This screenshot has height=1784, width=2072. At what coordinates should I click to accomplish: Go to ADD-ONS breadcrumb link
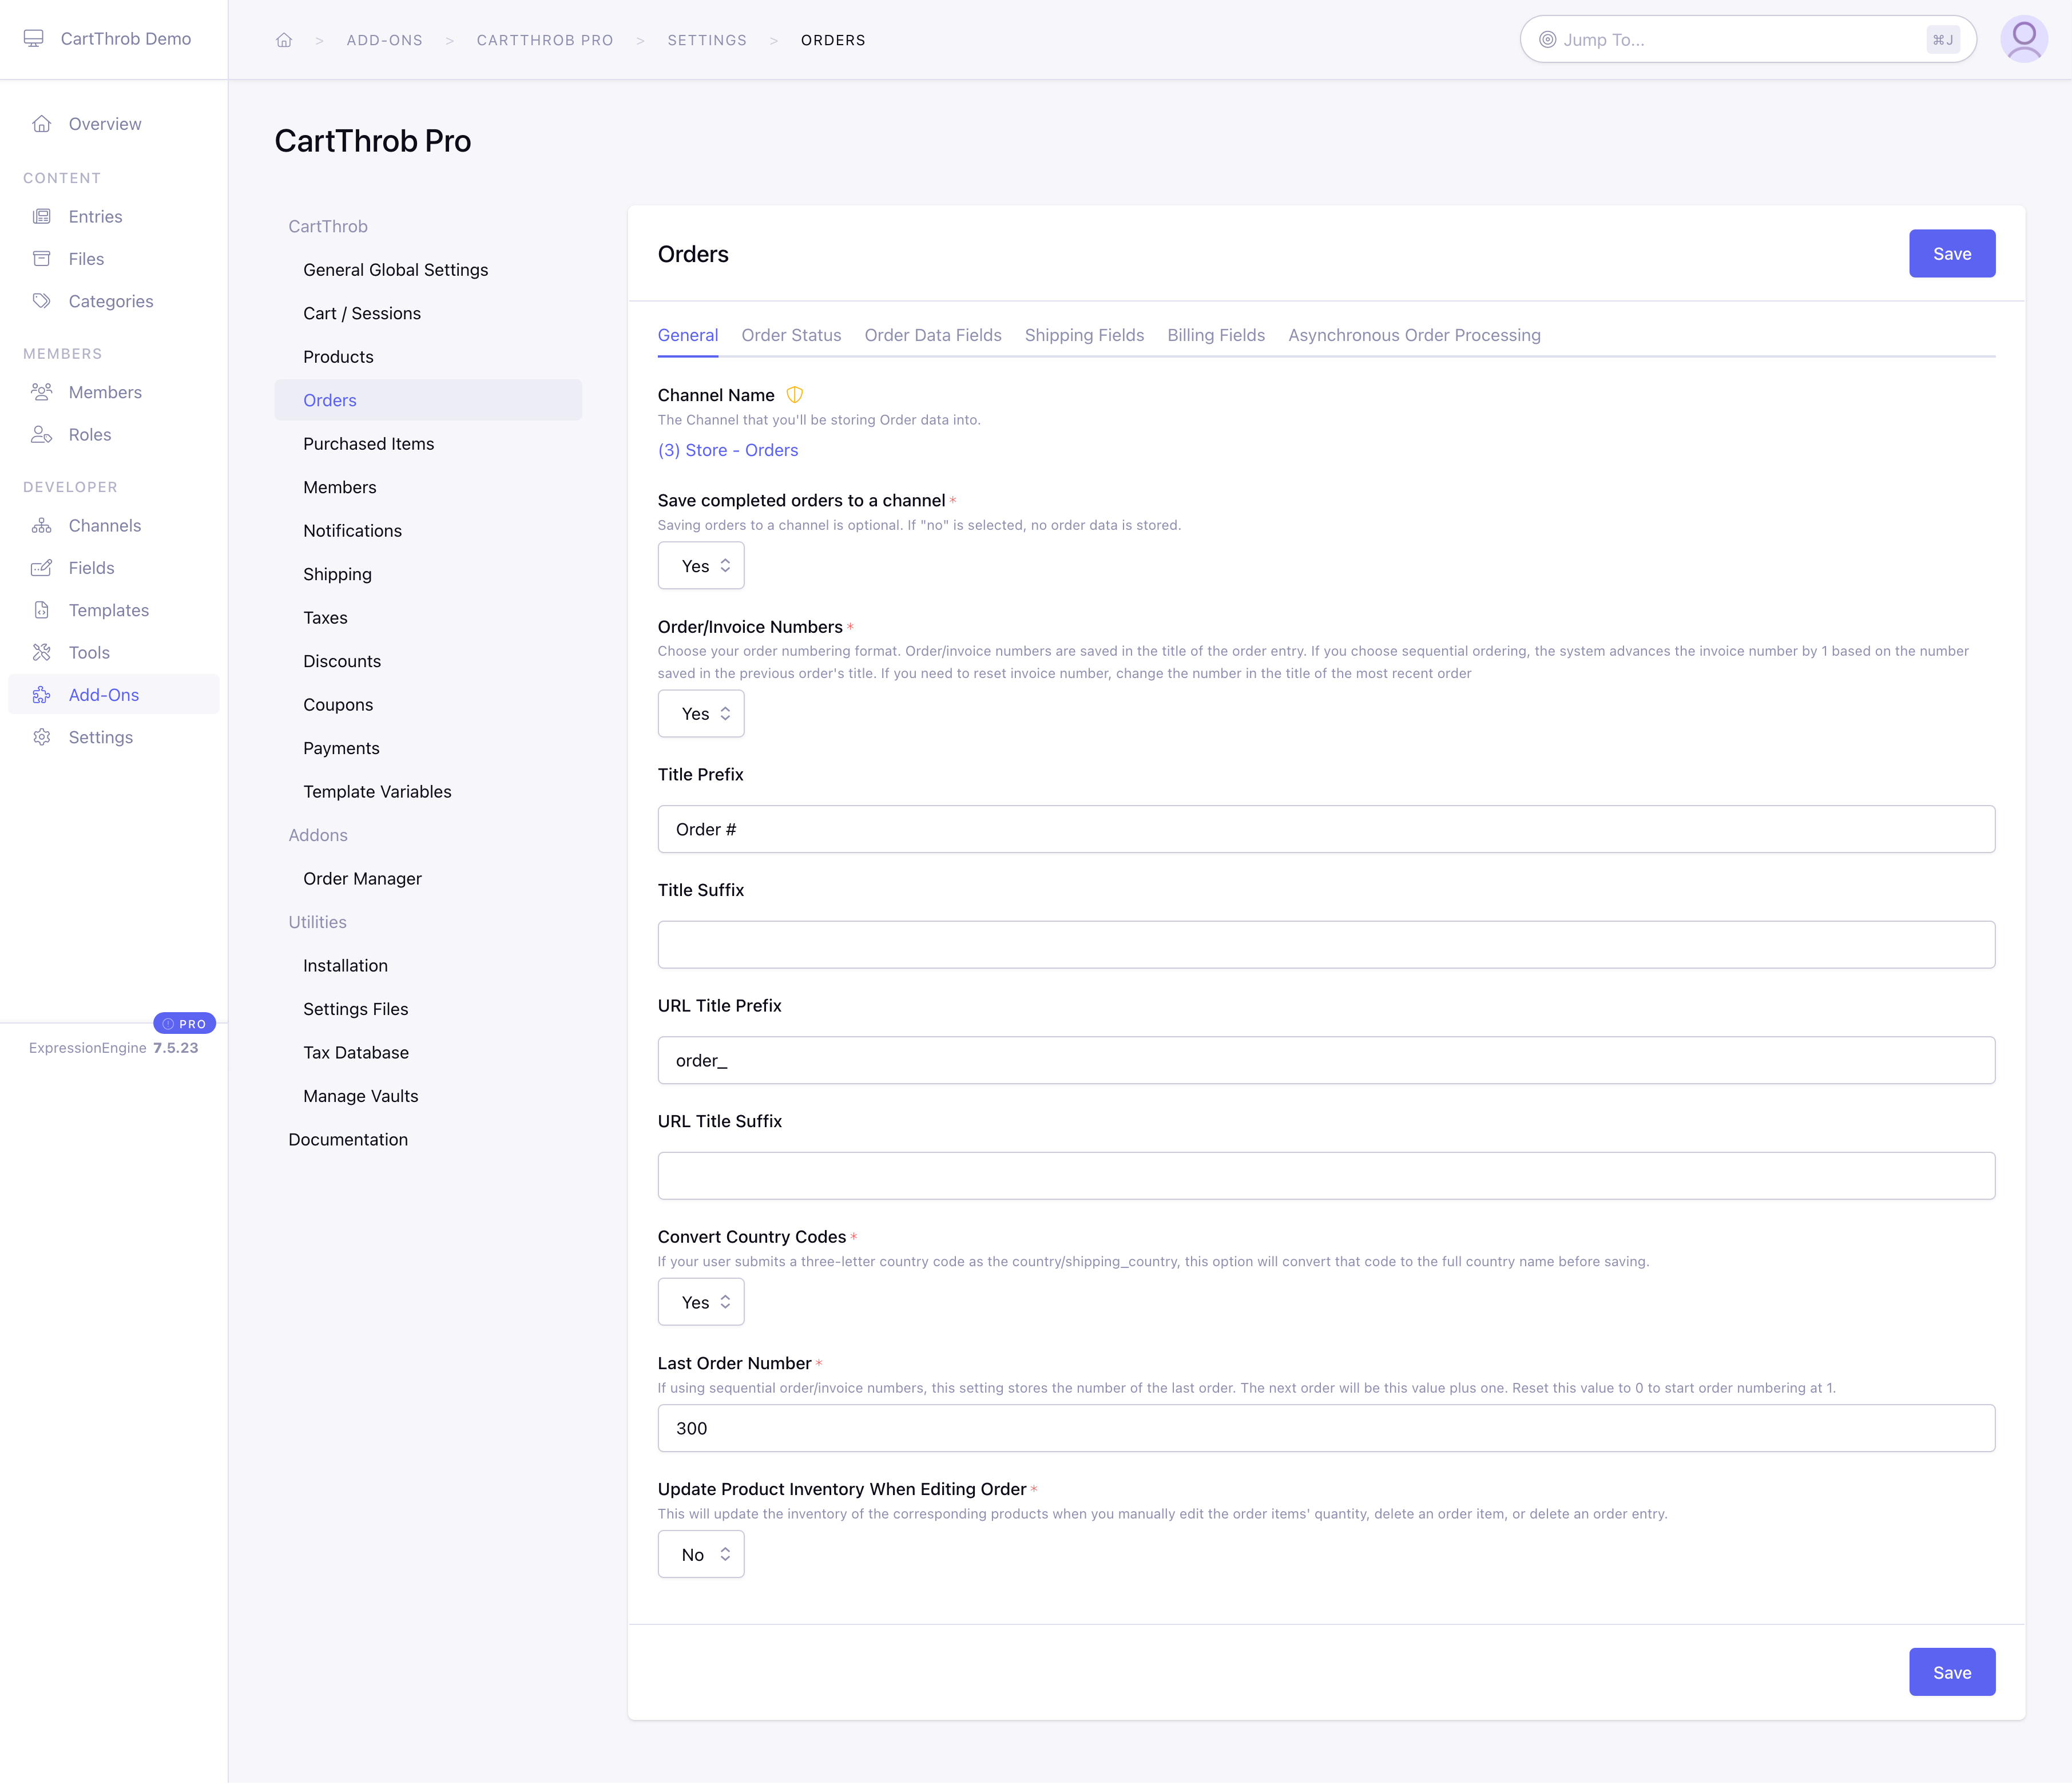pos(385,40)
